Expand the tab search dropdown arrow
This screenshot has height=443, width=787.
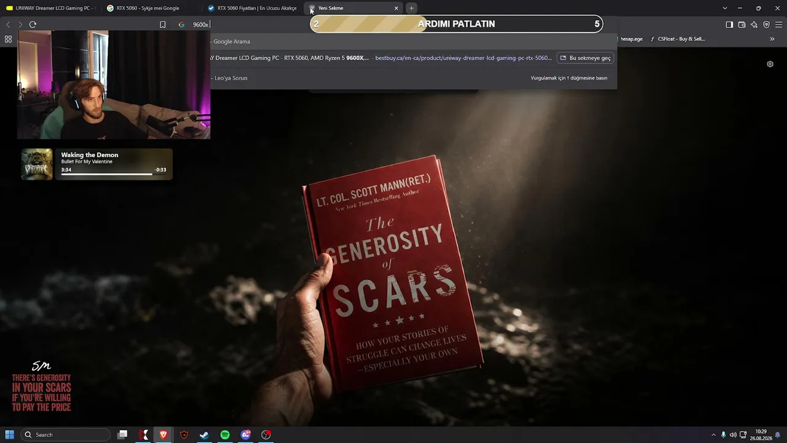[725, 8]
